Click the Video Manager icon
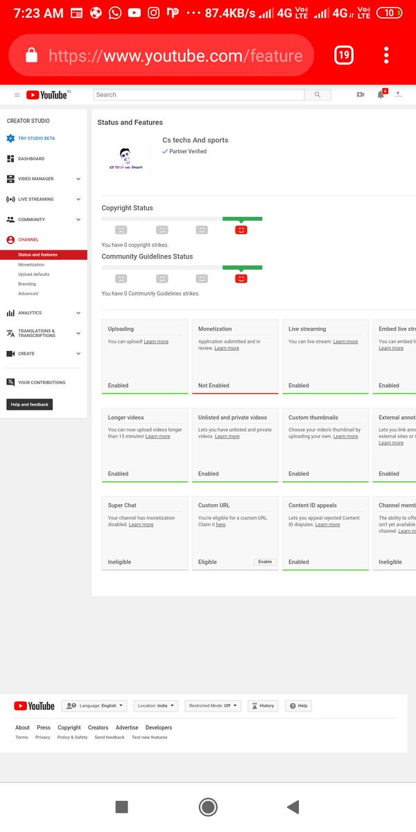Image resolution: width=416 pixels, height=832 pixels. [x=10, y=179]
